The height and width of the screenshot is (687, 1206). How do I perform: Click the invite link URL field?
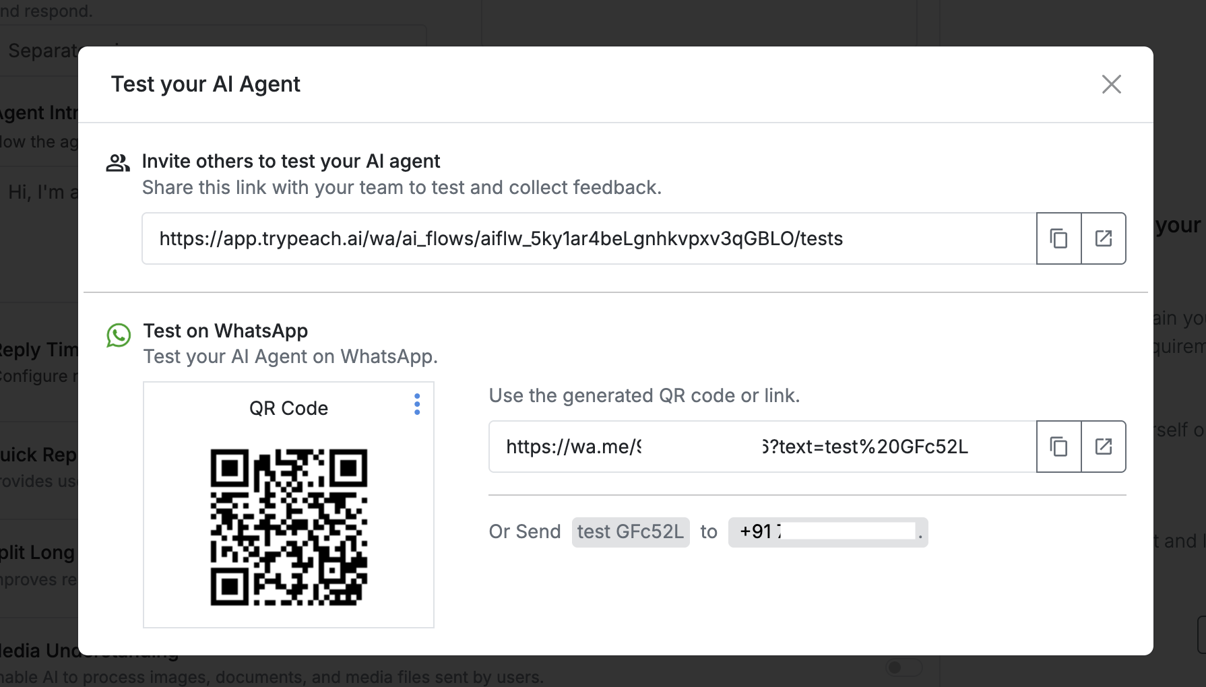(589, 238)
